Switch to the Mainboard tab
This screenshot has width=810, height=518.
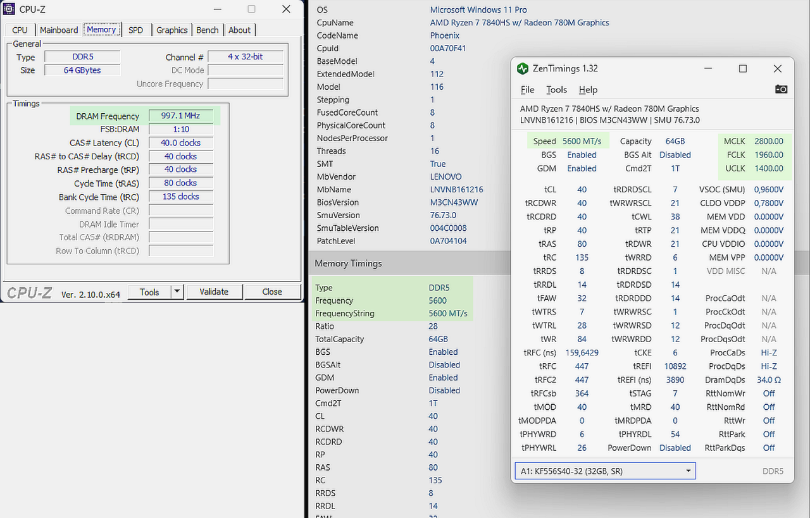tap(59, 30)
